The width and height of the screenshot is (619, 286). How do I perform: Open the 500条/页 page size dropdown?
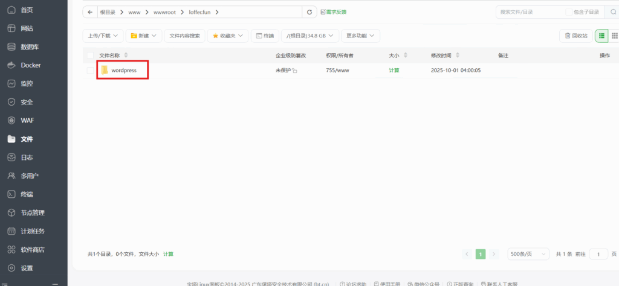[x=528, y=254]
